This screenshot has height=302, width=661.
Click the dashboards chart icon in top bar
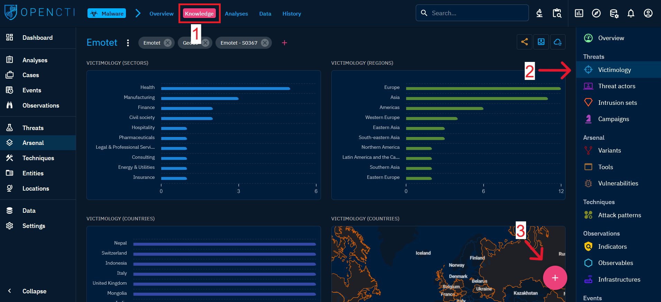[x=579, y=13]
